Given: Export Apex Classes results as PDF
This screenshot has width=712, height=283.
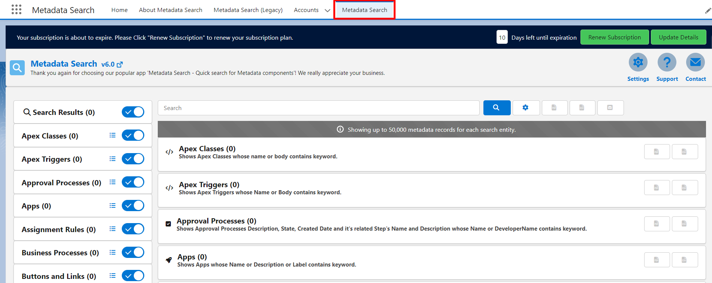Looking at the screenshot, I should tap(657, 152).
